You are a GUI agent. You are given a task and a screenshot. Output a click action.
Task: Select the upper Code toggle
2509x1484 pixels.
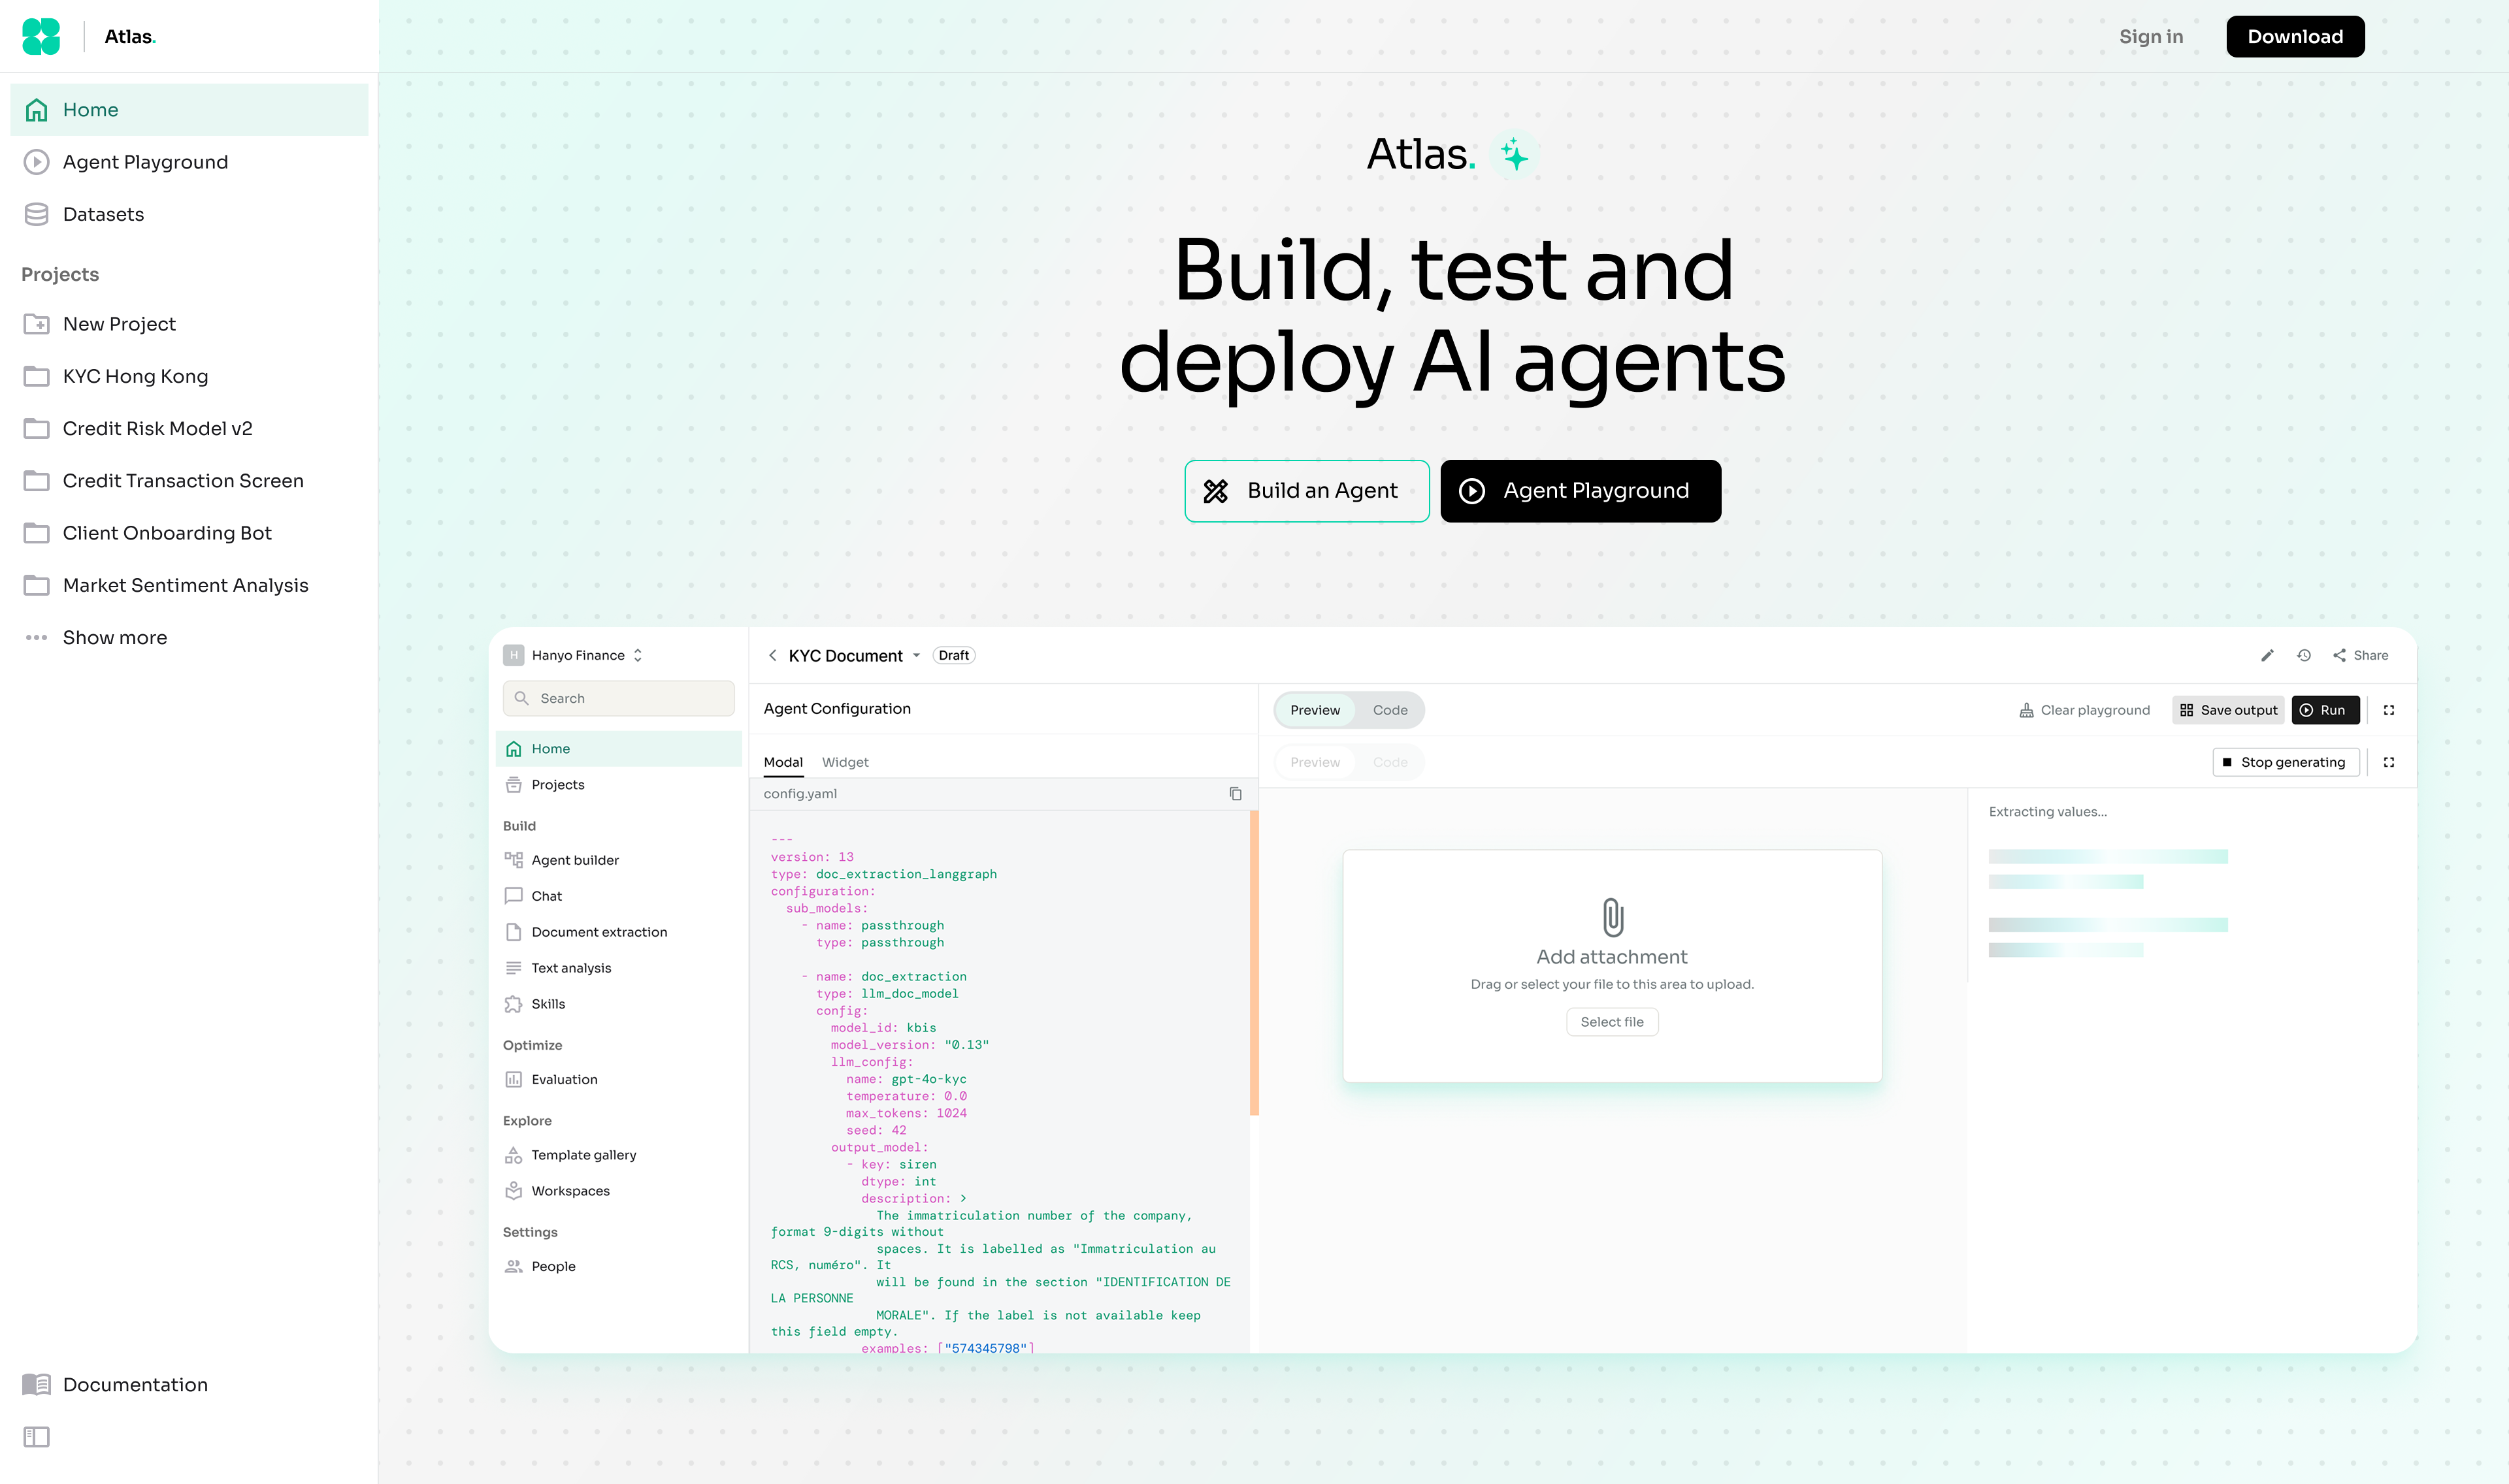click(1390, 710)
